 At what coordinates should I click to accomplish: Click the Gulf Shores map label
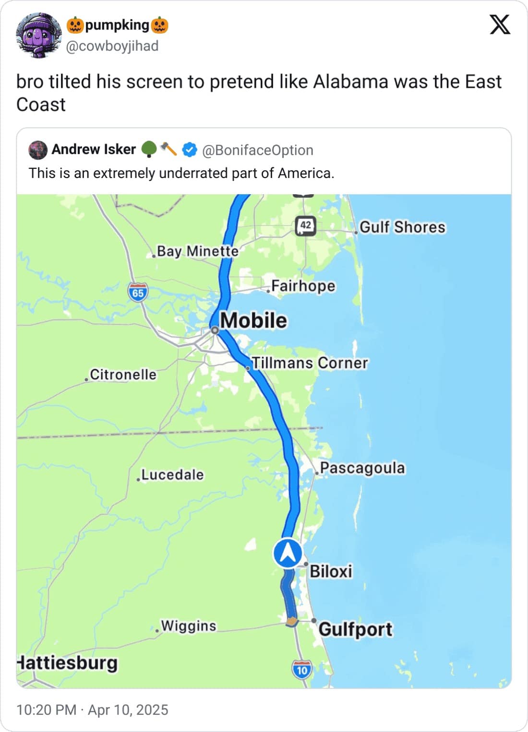coord(402,227)
